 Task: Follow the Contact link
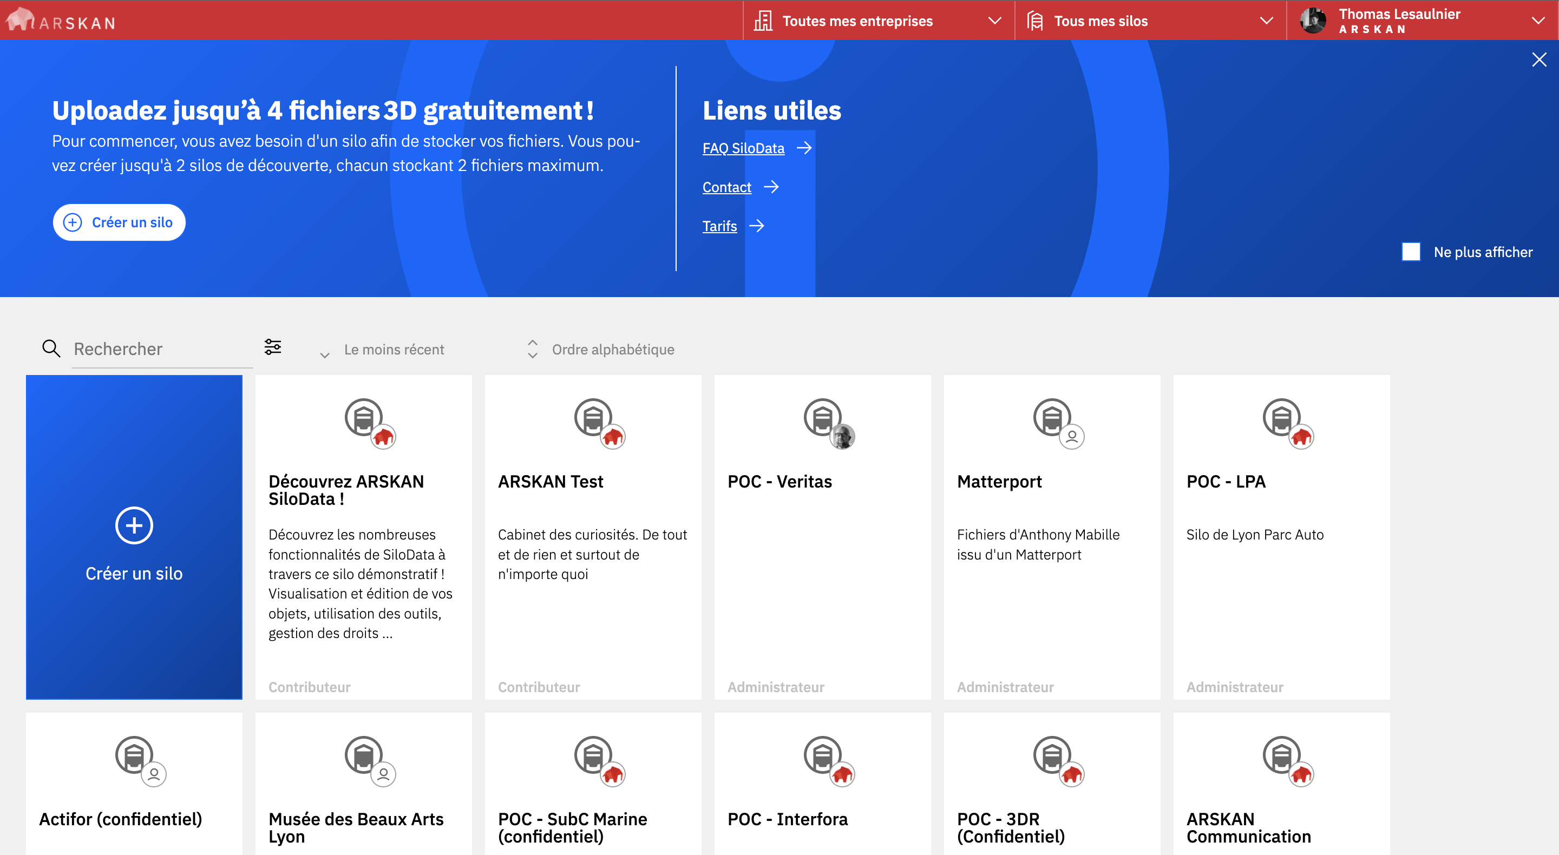[726, 188]
